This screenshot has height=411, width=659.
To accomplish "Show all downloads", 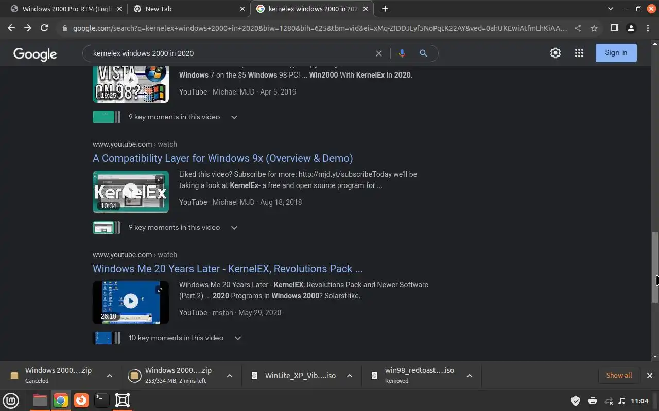I will (x=619, y=376).
